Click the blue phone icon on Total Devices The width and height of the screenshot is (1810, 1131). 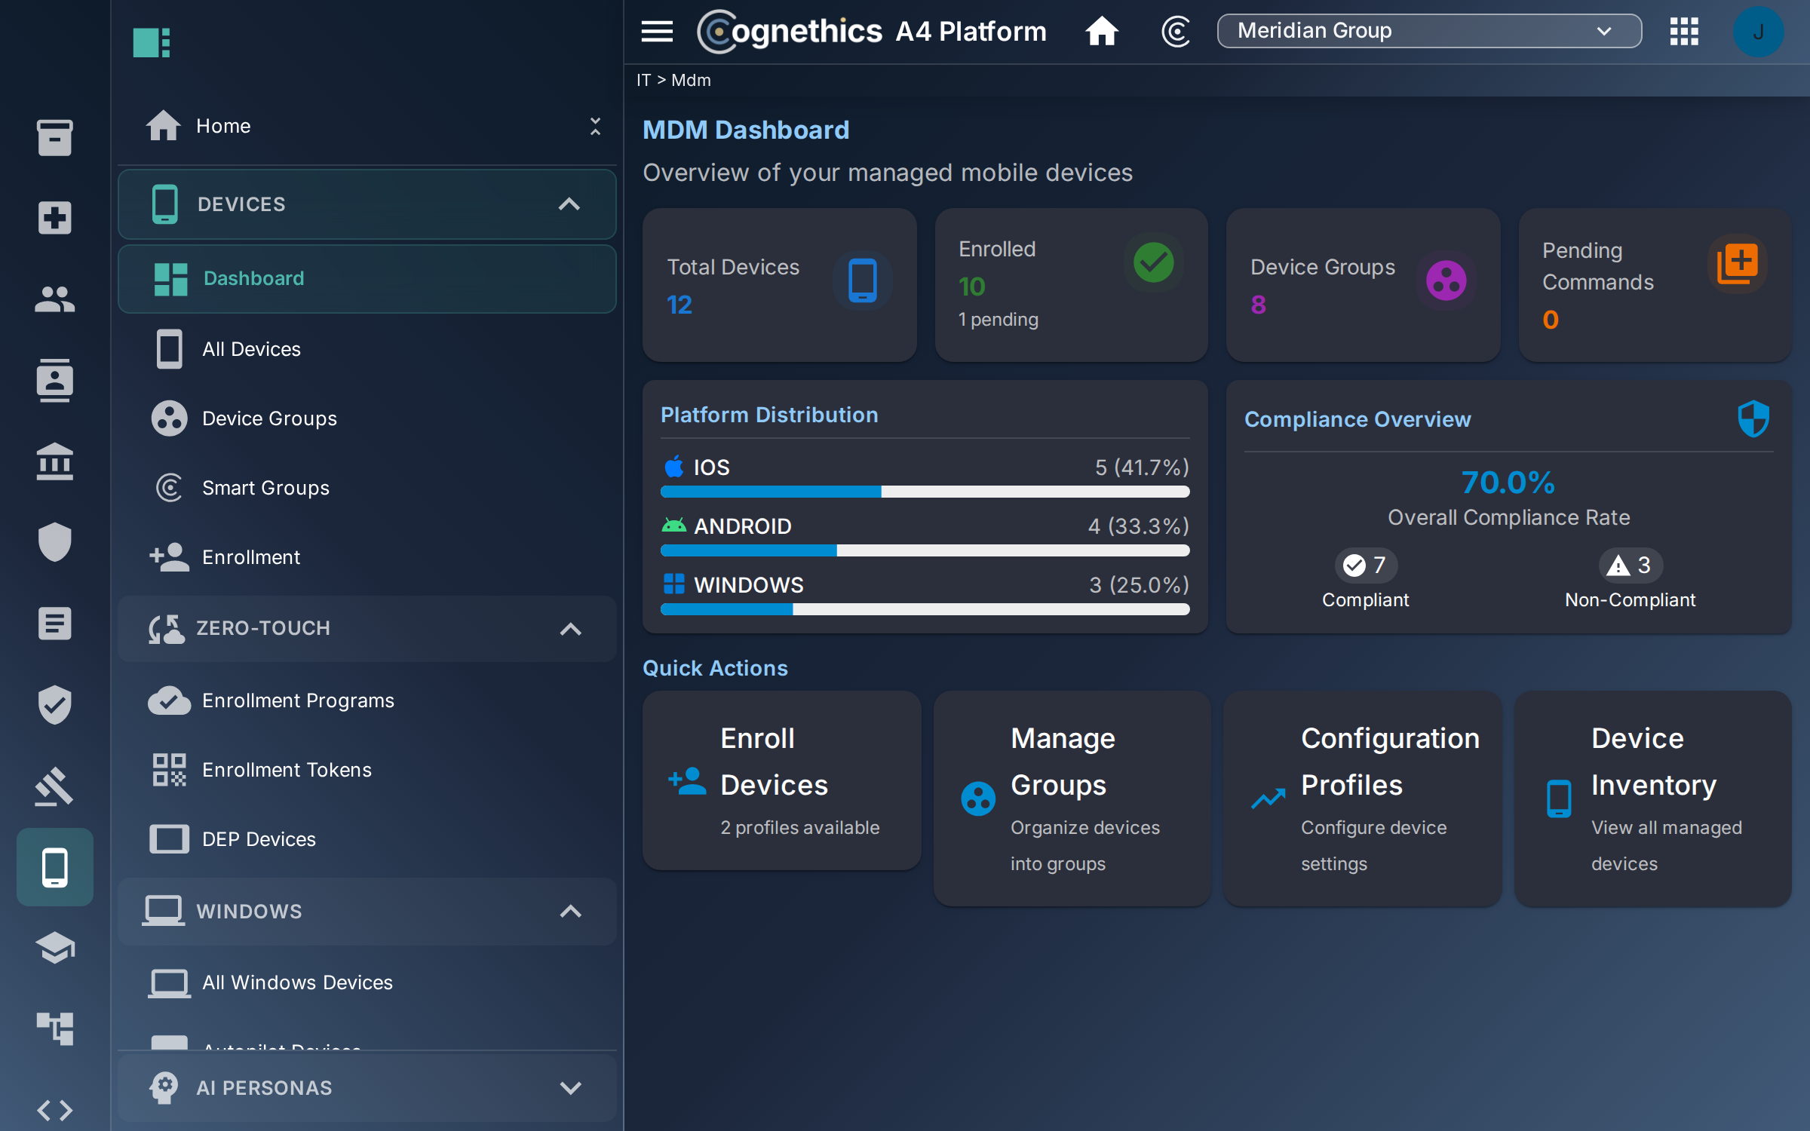click(x=863, y=280)
